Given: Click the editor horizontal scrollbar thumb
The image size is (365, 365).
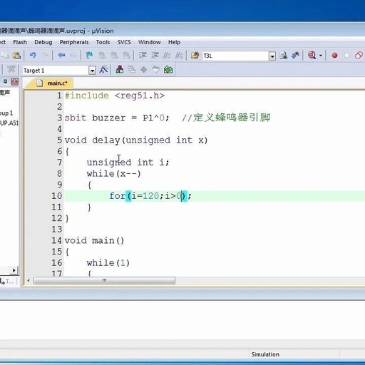Looking at the screenshot, I should pos(104,281).
